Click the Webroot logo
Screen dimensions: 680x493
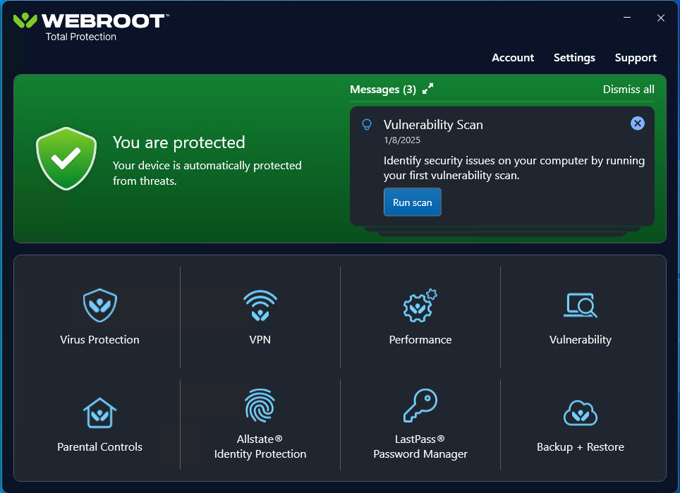click(91, 21)
